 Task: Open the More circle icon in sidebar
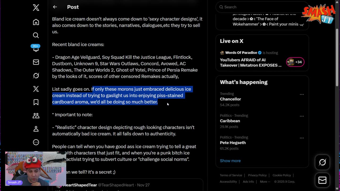click(36, 142)
